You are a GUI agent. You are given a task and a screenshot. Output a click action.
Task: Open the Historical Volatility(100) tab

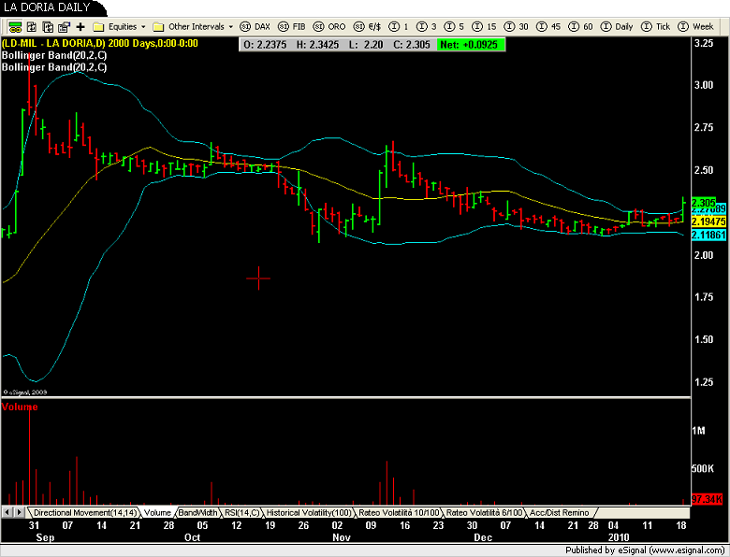click(308, 513)
